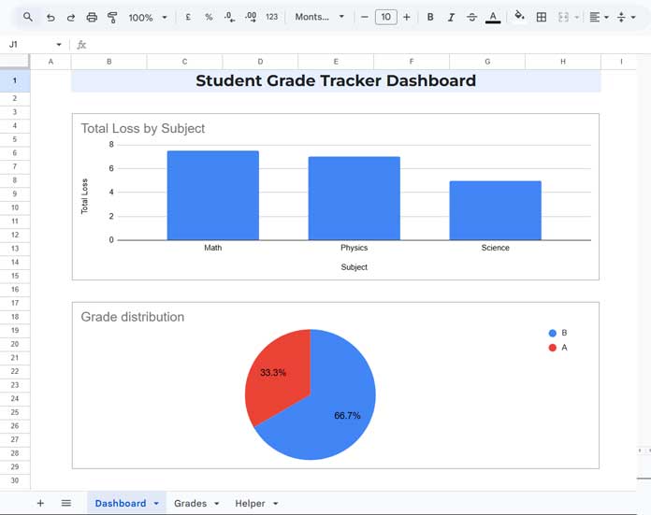Viewport: 651px width, 515px height.
Task: Open Grades tab options arrow
Action: 217,504
